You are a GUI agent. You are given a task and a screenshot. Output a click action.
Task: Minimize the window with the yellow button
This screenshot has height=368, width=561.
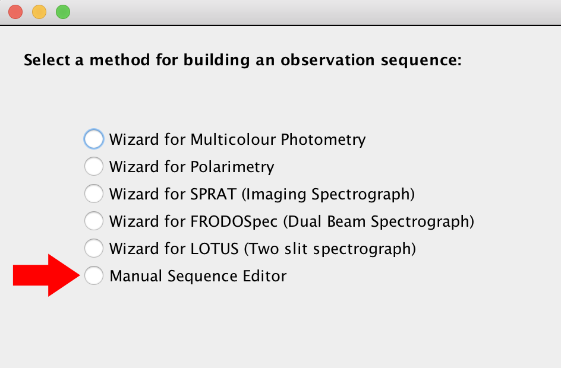pyautogui.click(x=39, y=12)
